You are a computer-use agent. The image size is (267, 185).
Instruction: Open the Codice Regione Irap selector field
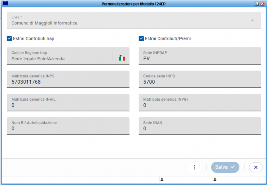[x=68, y=56]
